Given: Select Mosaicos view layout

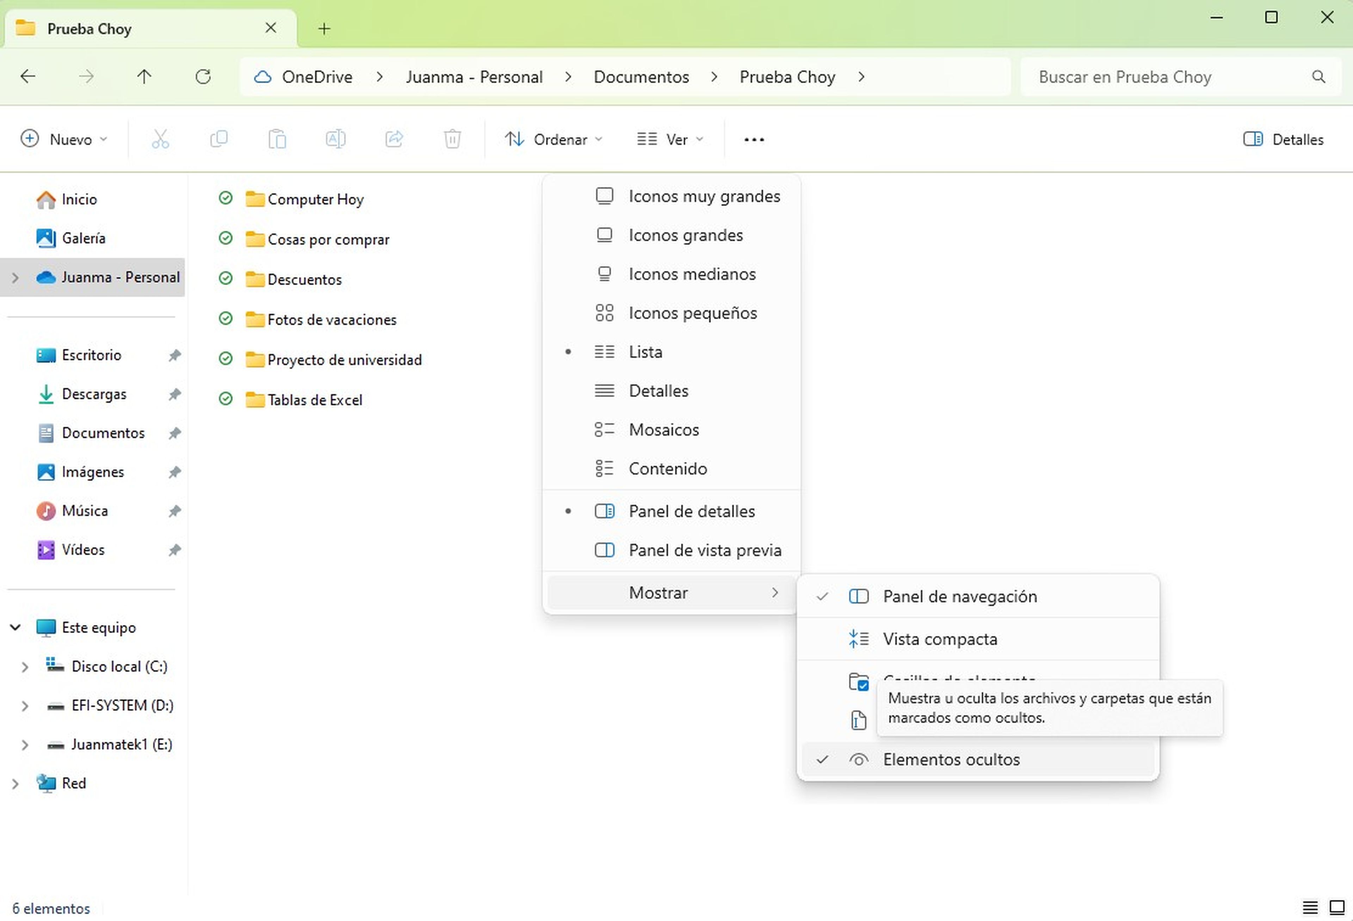Looking at the screenshot, I should click(671, 429).
